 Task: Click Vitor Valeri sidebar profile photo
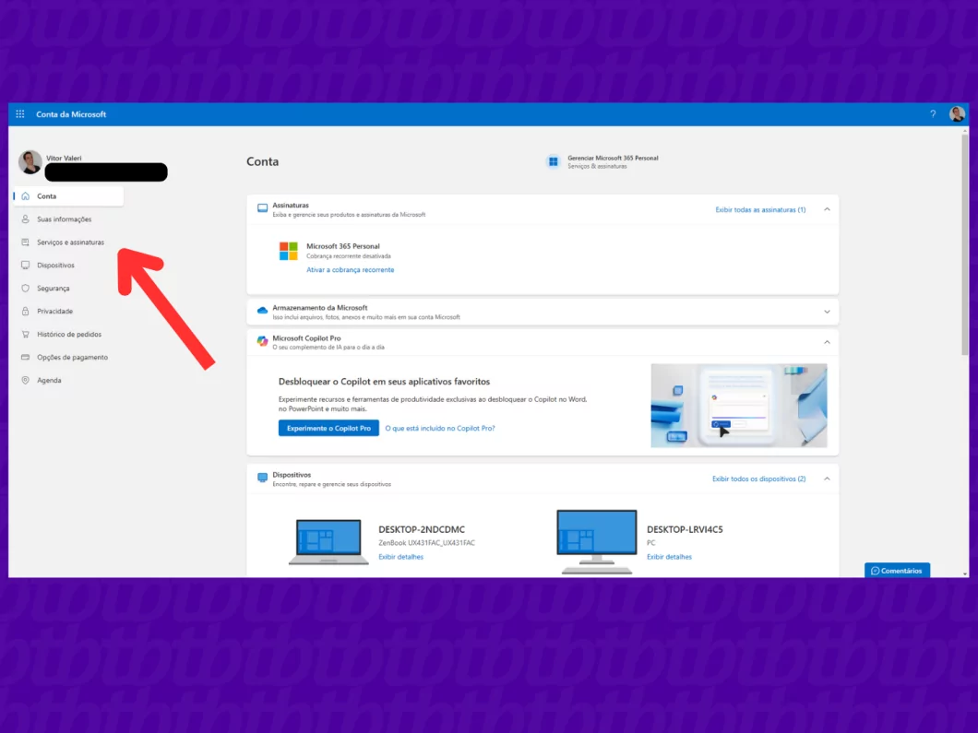30,162
